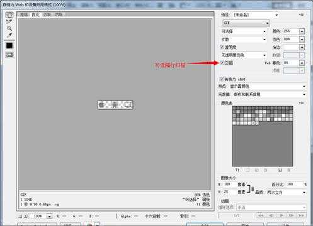
Task: Click map-to-transparent icon below color table
Action: pos(248,170)
